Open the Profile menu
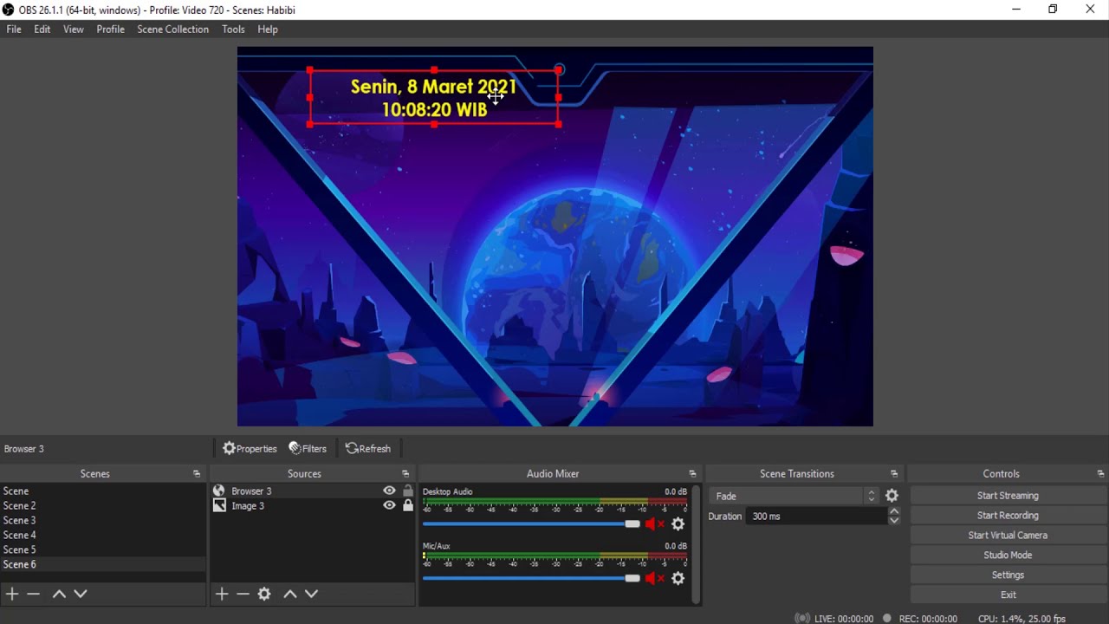 tap(111, 29)
